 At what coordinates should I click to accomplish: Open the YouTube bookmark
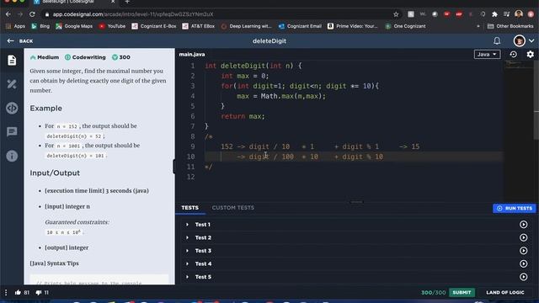point(112,26)
